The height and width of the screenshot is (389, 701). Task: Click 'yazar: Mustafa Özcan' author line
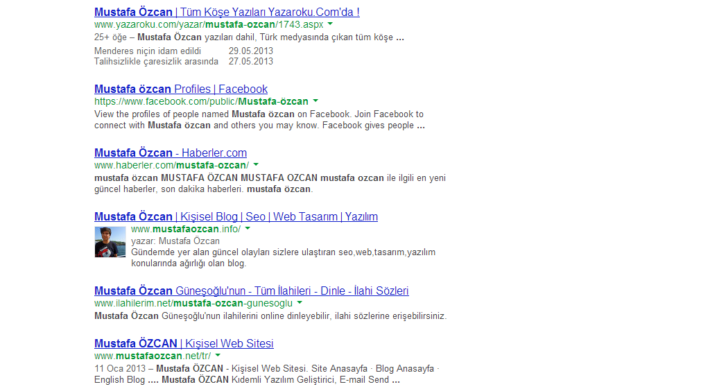click(175, 241)
